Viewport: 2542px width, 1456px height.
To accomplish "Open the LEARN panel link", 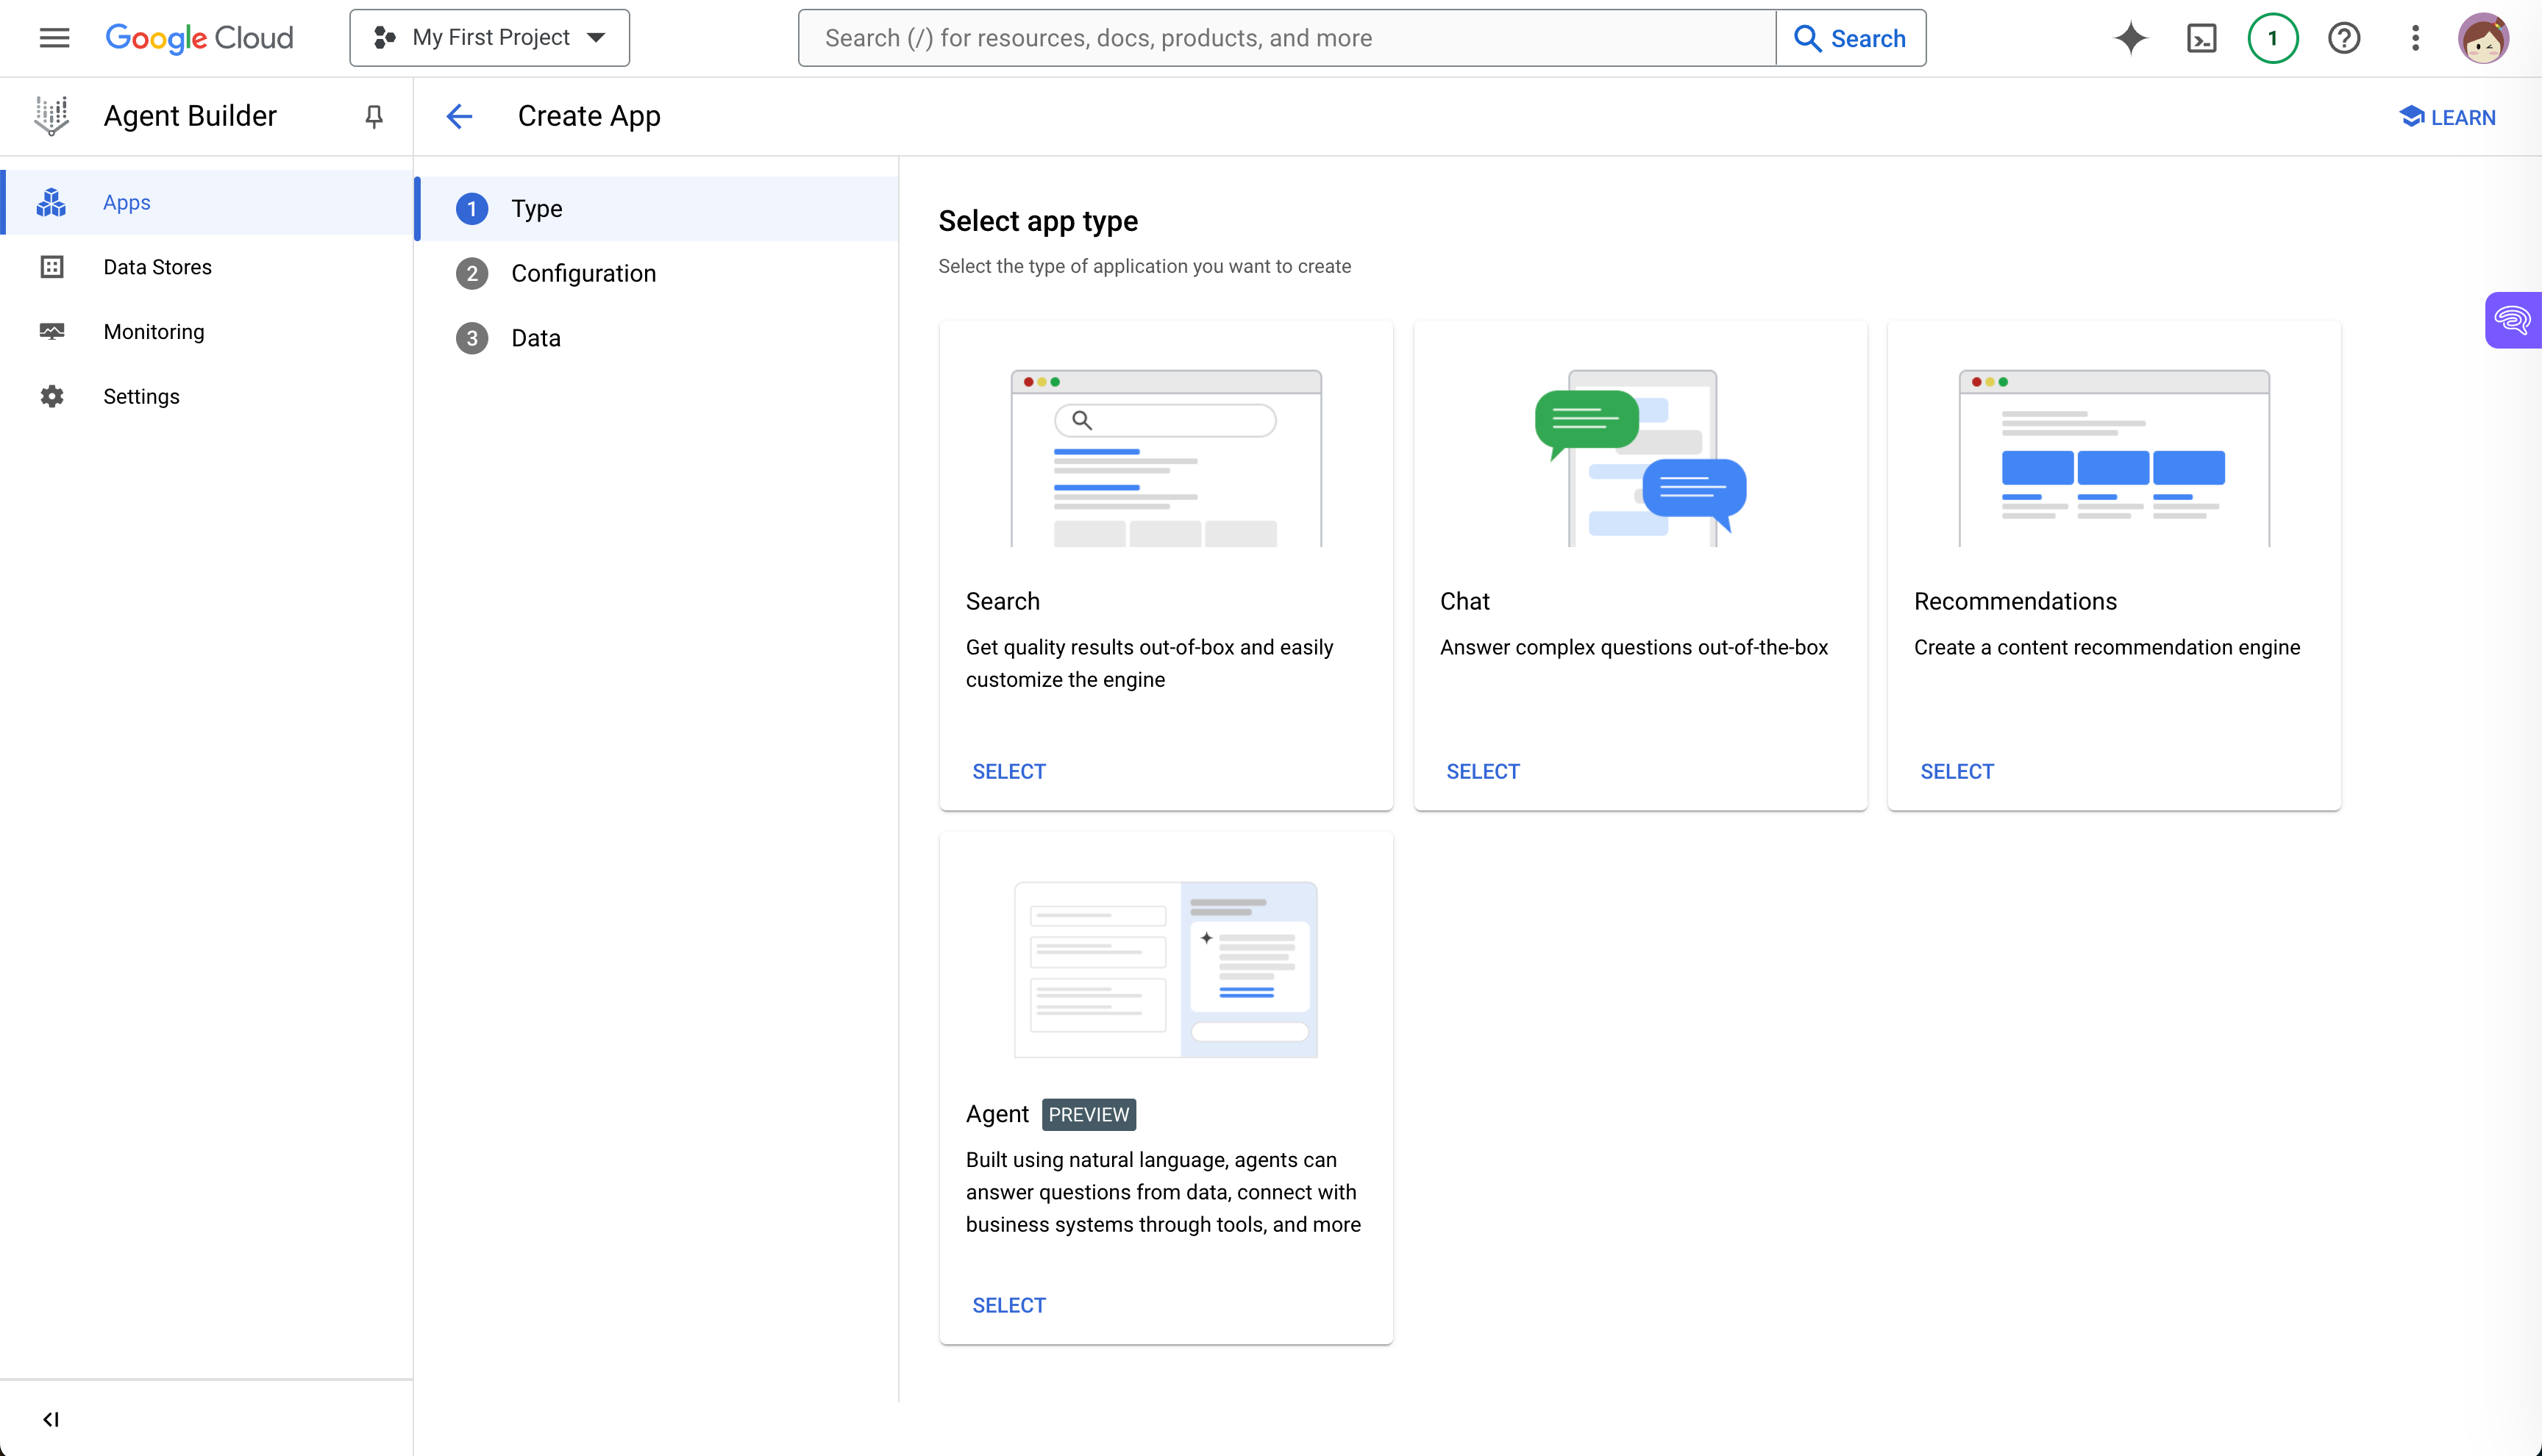I will [x=2447, y=117].
